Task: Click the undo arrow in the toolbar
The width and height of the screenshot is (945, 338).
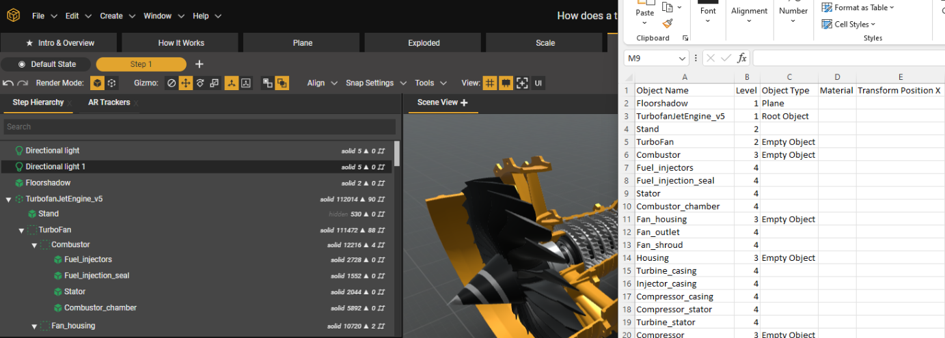Action: (8, 83)
